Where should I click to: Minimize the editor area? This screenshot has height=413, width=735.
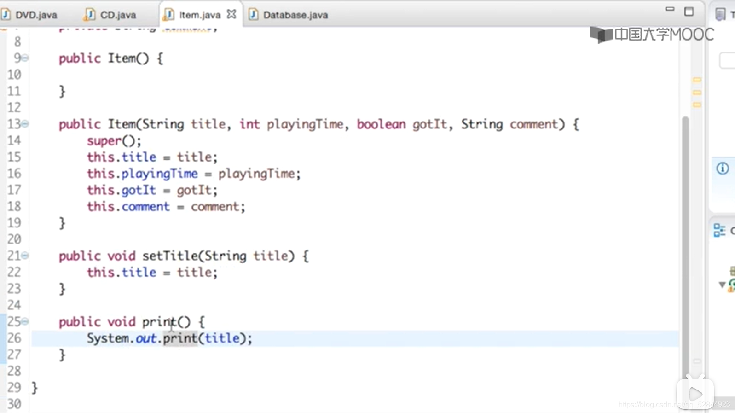click(670, 9)
